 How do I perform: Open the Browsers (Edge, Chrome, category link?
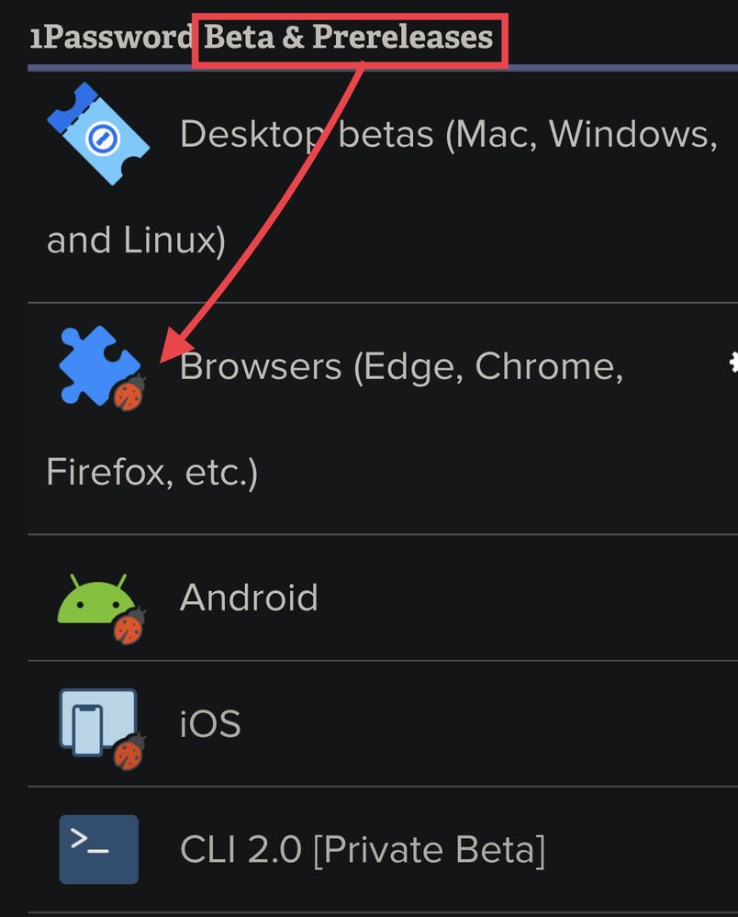(402, 367)
